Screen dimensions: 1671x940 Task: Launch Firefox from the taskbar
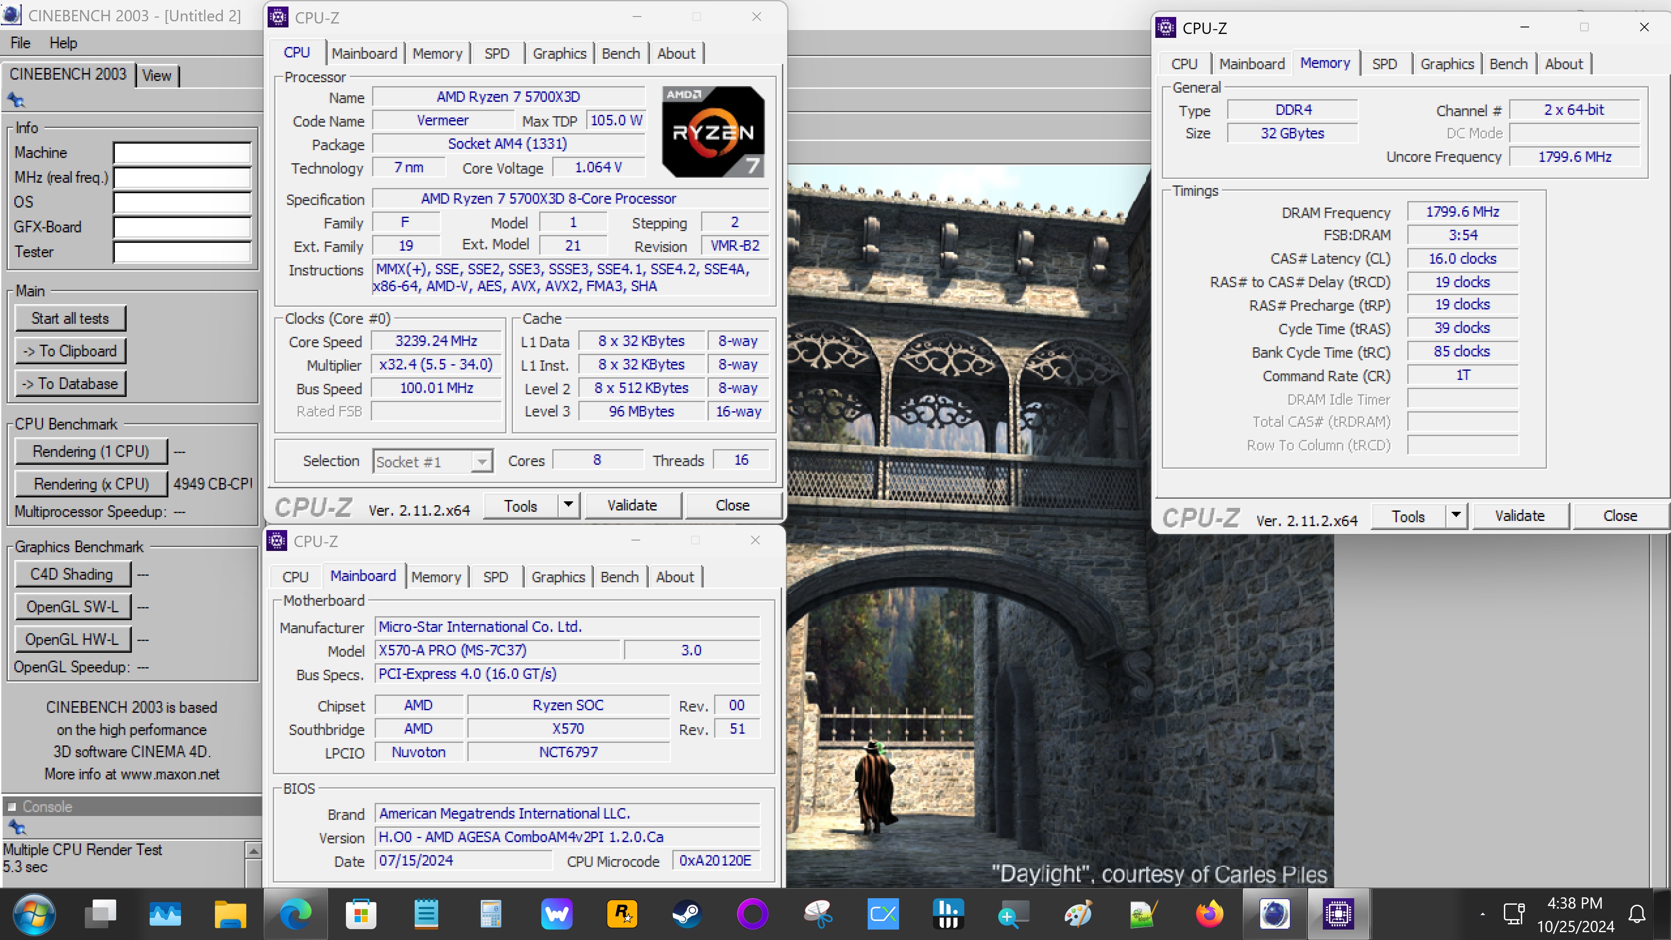[x=1209, y=914]
